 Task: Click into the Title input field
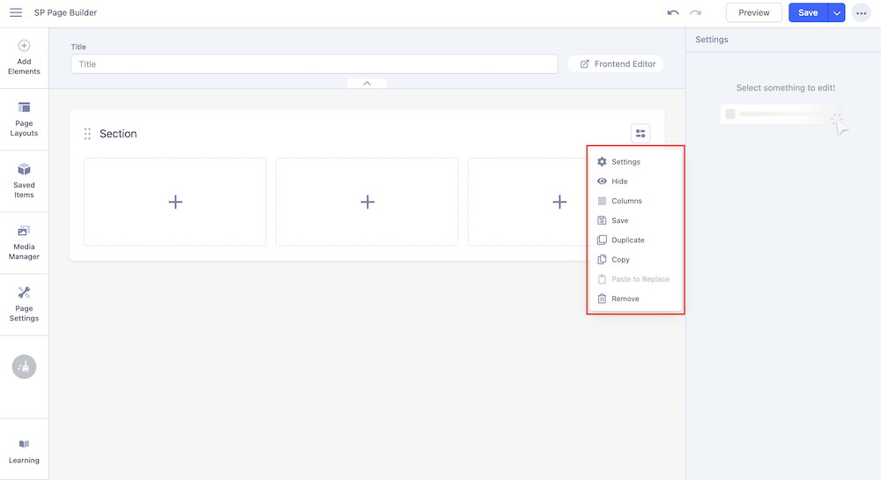tap(315, 64)
